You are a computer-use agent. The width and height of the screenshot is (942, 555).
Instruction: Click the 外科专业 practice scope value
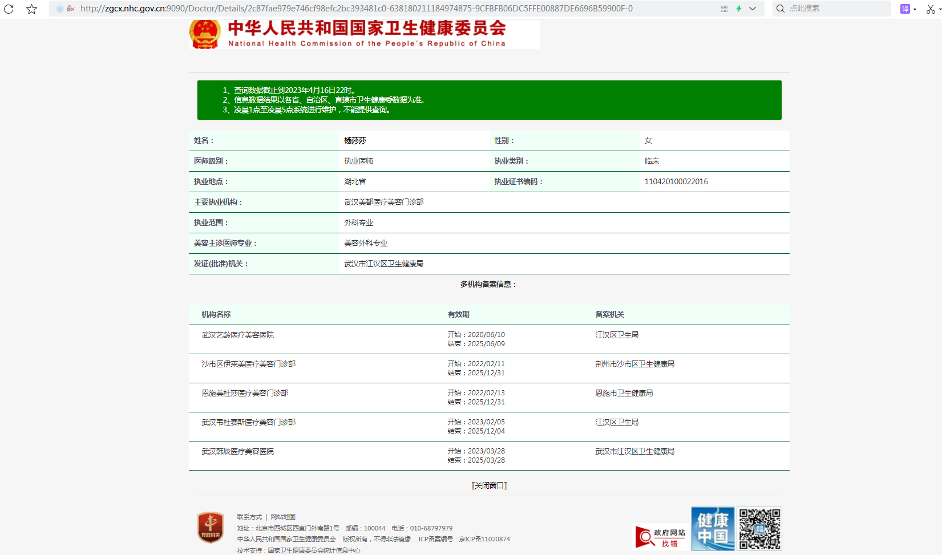click(x=358, y=222)
